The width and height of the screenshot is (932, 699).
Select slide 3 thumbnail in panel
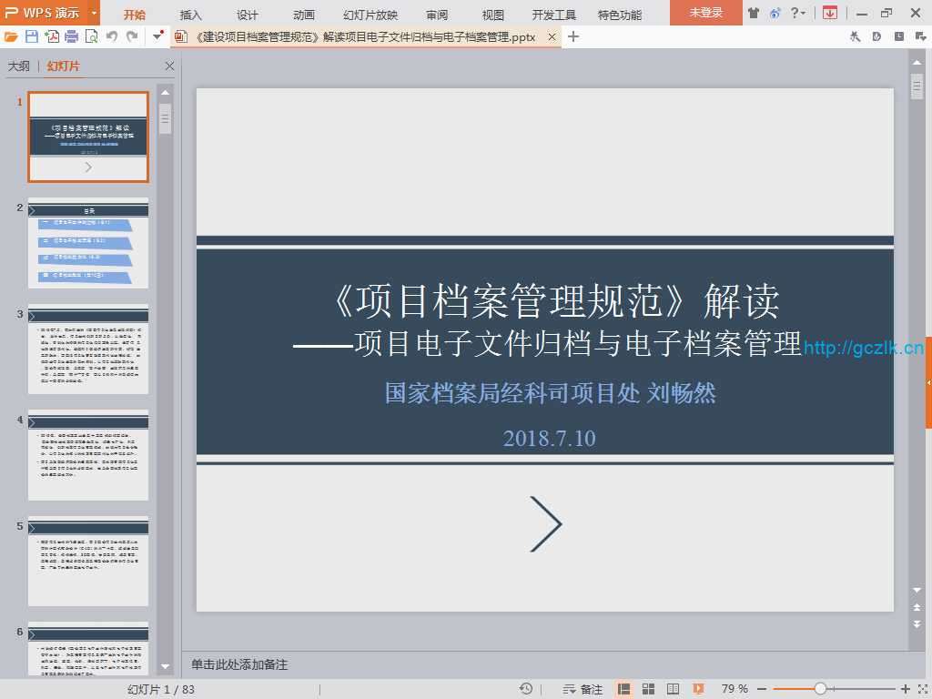(88, 349)
